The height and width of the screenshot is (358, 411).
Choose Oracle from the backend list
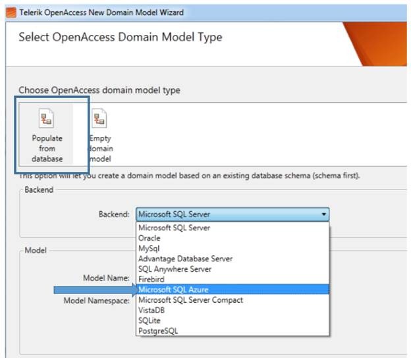(149, 238)
